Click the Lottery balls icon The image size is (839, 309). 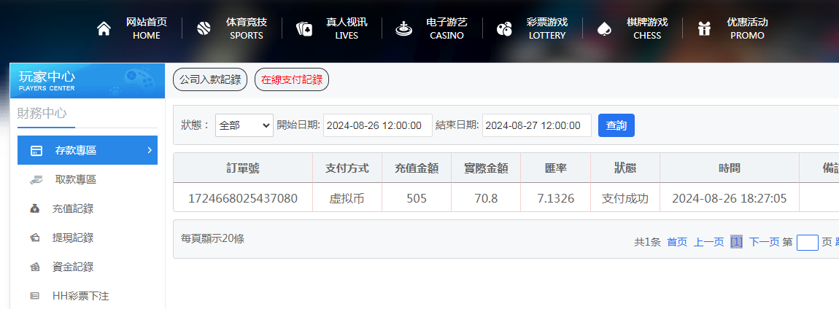504,28
